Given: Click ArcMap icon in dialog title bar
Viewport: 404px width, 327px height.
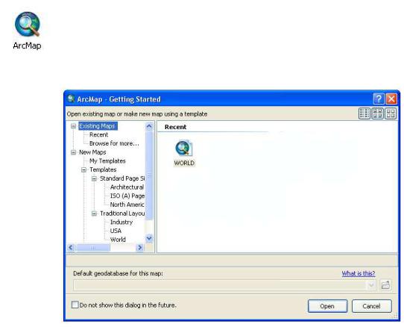Looking at the screenshot, I should point(71,99).
